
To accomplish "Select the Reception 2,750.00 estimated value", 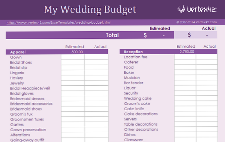I will point(187,52).
